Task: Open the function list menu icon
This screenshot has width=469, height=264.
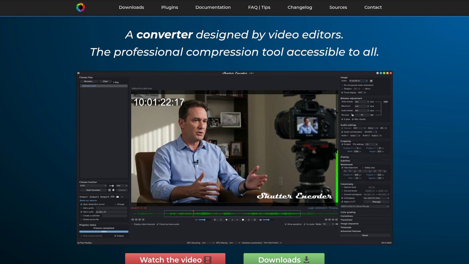Action: (110, 190)
